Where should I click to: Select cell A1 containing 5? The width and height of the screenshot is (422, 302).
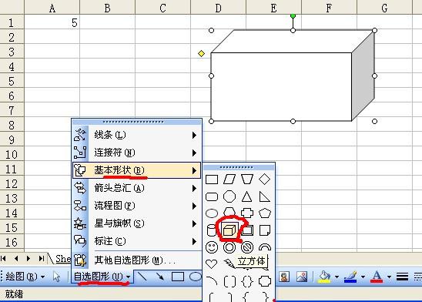[52, 22]
